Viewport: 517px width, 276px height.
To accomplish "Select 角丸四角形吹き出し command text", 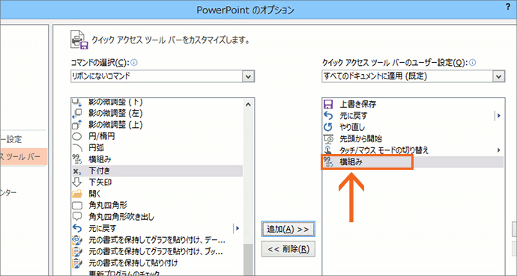I will 121,217.
